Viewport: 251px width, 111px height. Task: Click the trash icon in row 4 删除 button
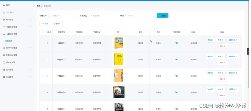coord(224,96)
